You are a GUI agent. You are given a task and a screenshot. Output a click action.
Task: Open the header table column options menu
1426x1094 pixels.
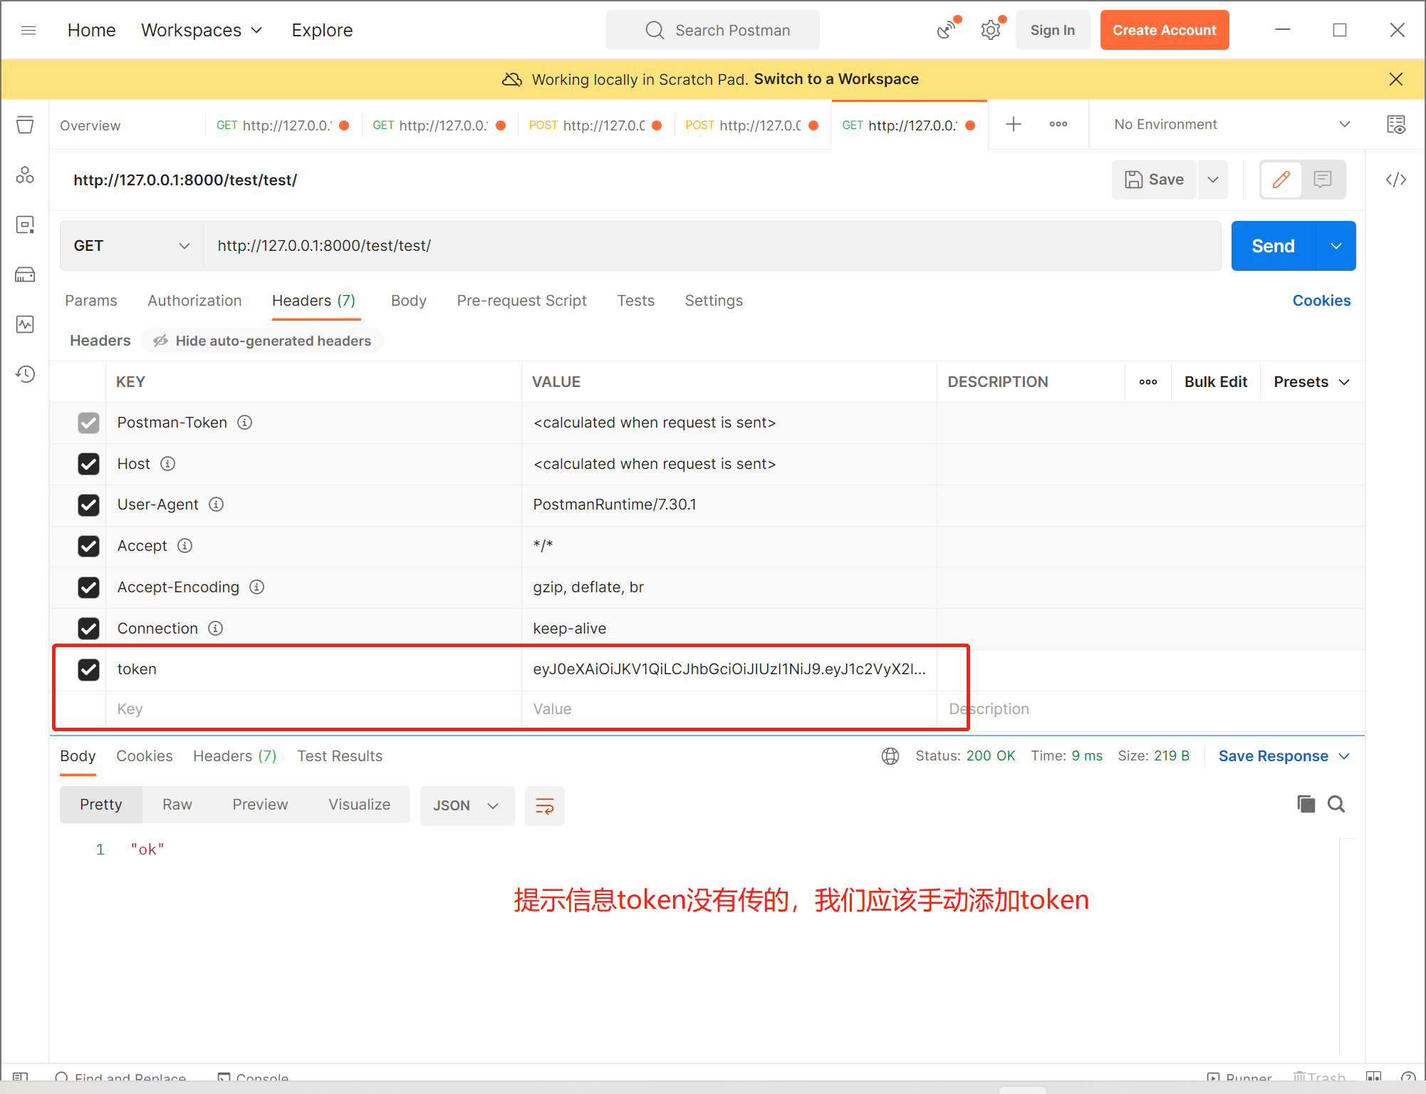1148,382
